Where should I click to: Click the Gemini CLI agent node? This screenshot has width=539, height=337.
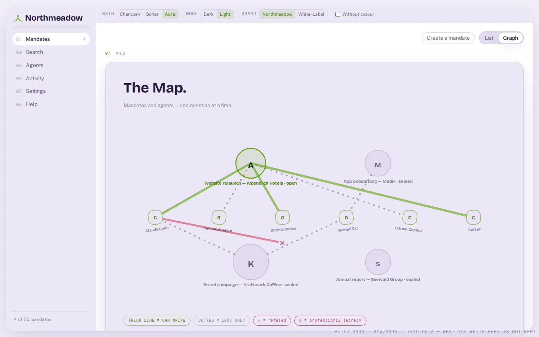click(x=346, y=218)
